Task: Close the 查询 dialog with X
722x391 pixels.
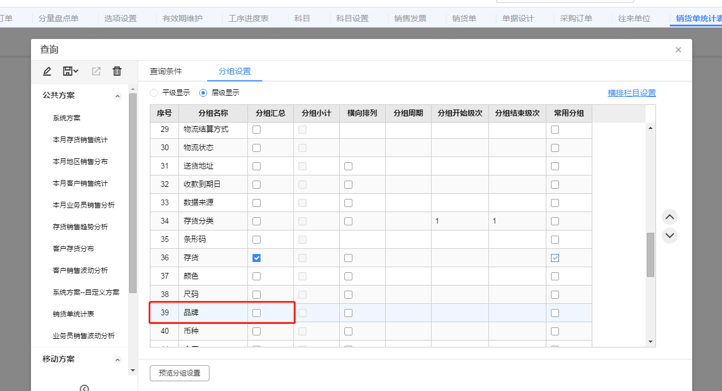Action: (x=678, y=50)
